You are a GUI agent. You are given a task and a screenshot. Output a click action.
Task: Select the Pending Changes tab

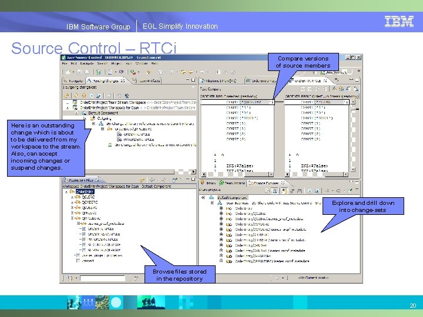point(106,80)
